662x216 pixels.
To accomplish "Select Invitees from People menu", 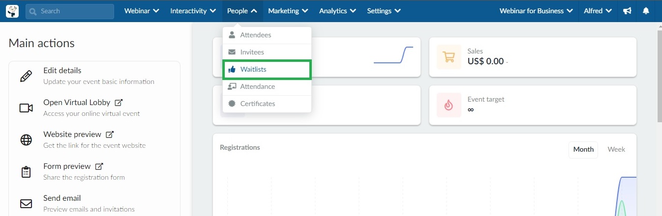I will click(267, 52).
